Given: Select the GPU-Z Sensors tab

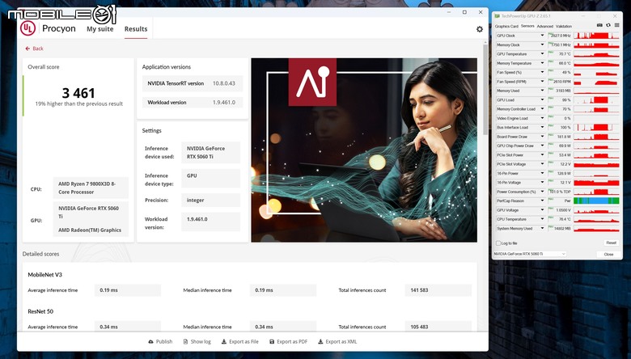Looking at the screenshot, I should [x=527, y=26].
